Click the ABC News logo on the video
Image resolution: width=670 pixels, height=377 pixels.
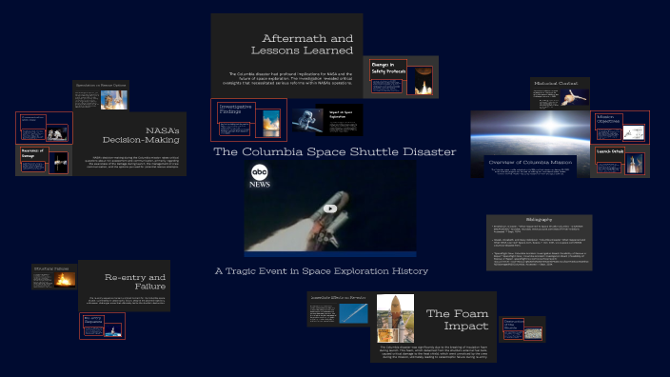click(x=260, y=176)
